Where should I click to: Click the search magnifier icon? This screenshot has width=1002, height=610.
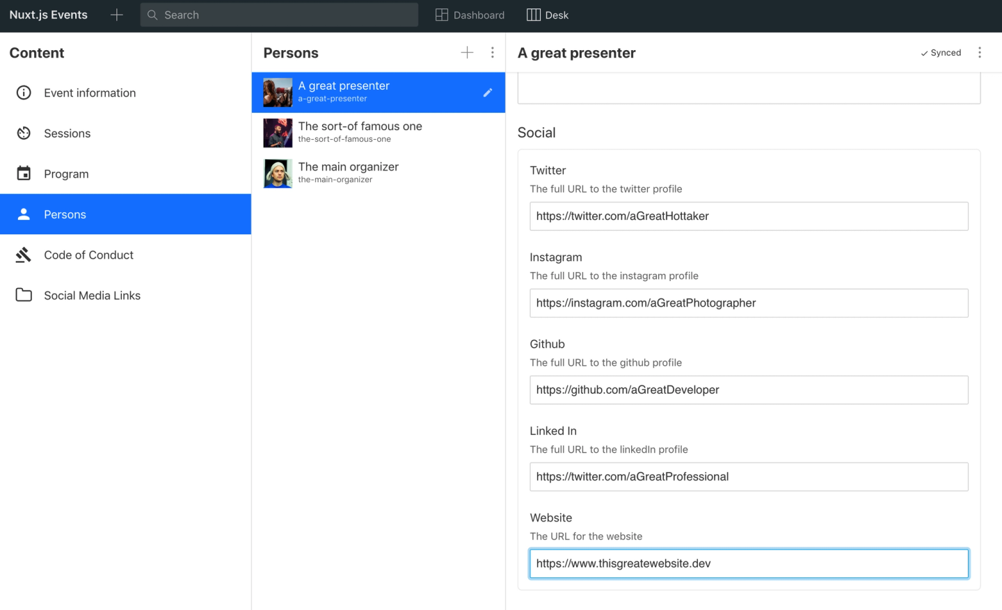point(152,15)
